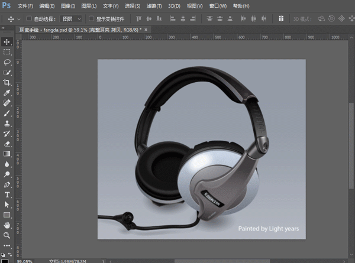
Task: Open the 窗口(W) menu
Action: pyautogui.click(x=218, y=6)
